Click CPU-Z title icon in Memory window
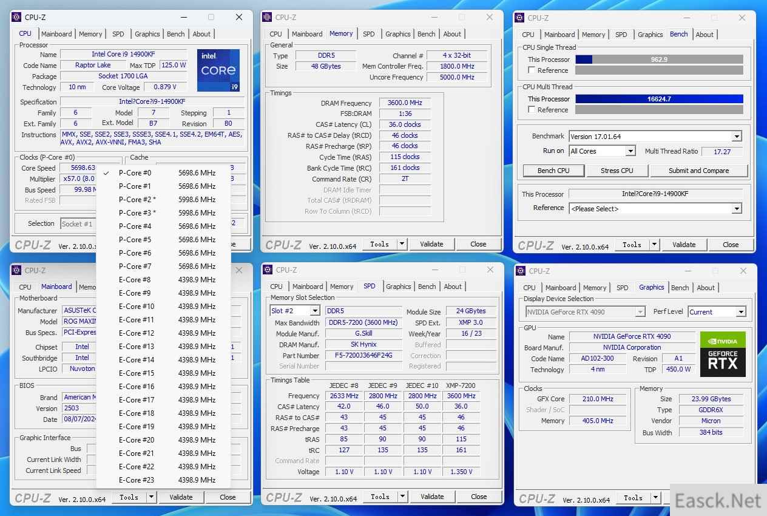Screen dimensions: 767x516 click(x=268, y=17)
